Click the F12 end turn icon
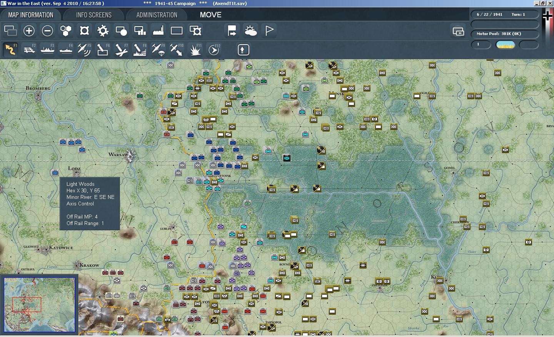The image size is (554, 337). coord(214,50)
